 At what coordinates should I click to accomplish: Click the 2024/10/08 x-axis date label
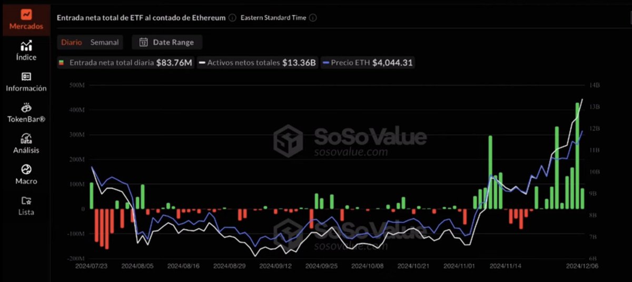click(367, 266)
